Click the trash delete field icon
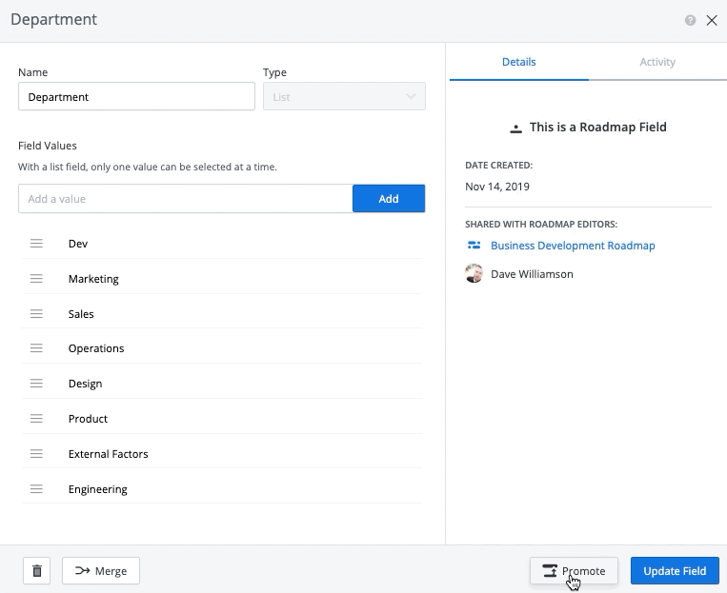 point(37,571)
